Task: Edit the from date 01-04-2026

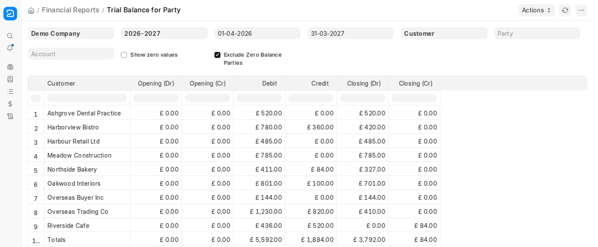Action: click(x=257, y=34)
